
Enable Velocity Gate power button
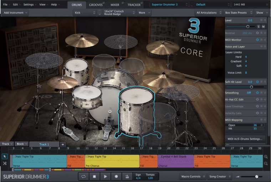[x=257, y=113]
